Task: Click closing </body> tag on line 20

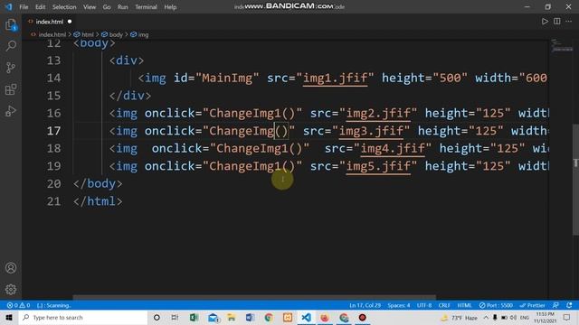Action: [98, 183]
